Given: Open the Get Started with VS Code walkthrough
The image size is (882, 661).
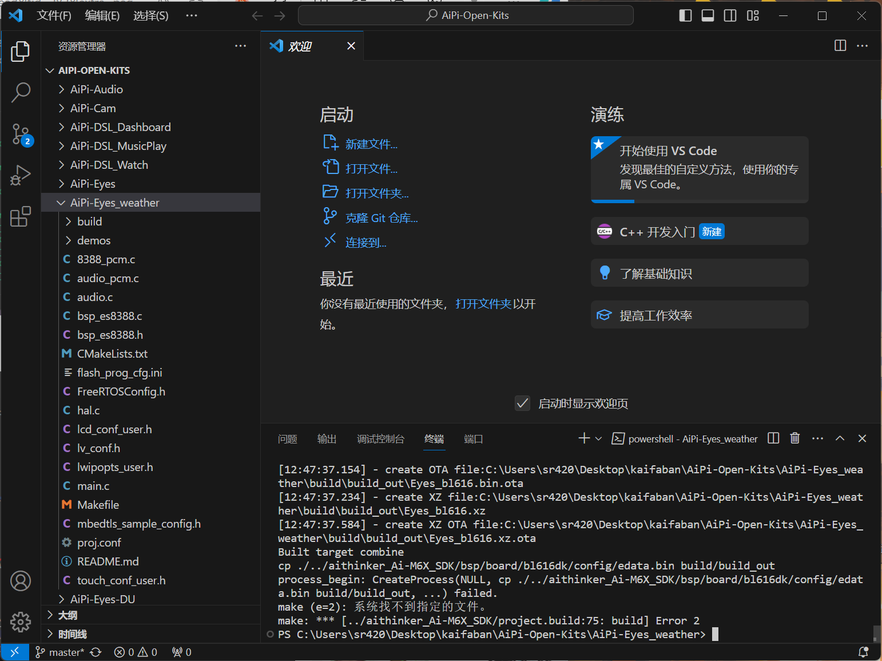Looking at the screenshot, I should point(700,169).
